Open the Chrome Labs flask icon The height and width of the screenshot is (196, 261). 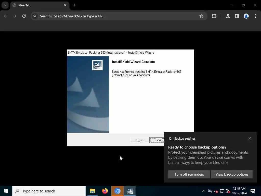tap(228, 16)
